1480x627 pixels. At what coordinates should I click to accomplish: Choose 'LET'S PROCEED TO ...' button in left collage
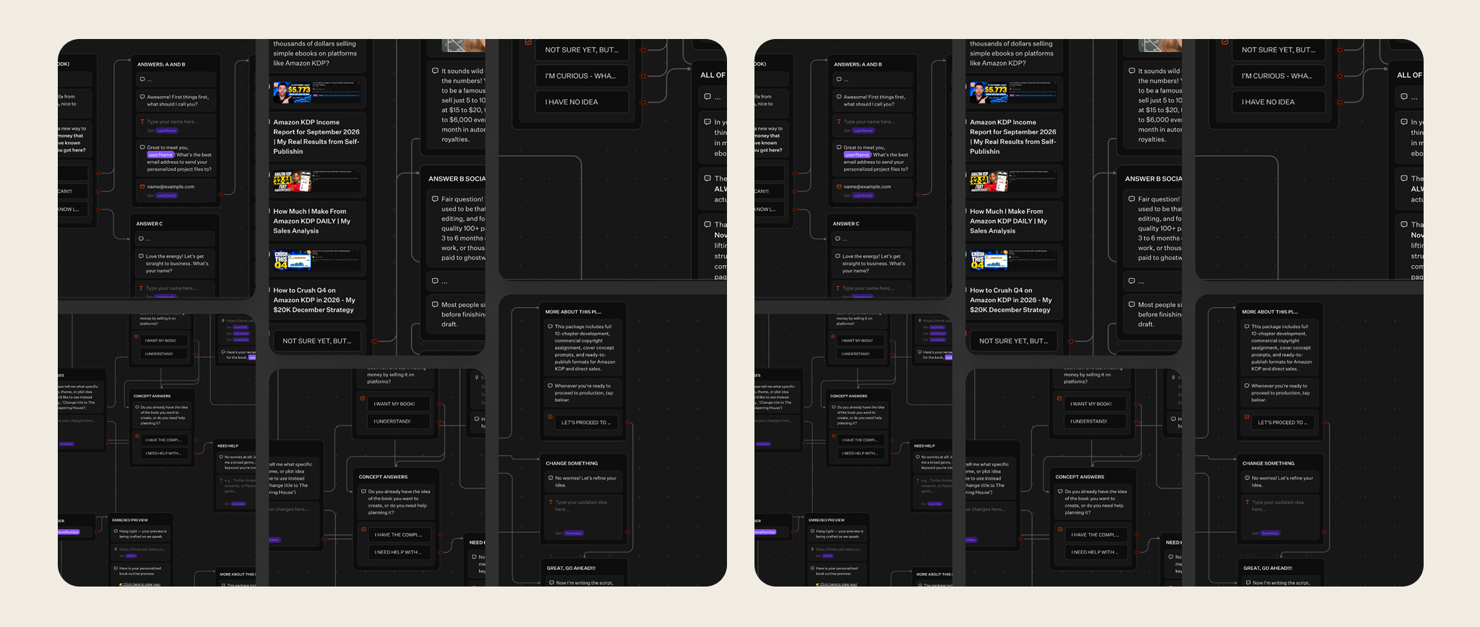tap(585, 423)
